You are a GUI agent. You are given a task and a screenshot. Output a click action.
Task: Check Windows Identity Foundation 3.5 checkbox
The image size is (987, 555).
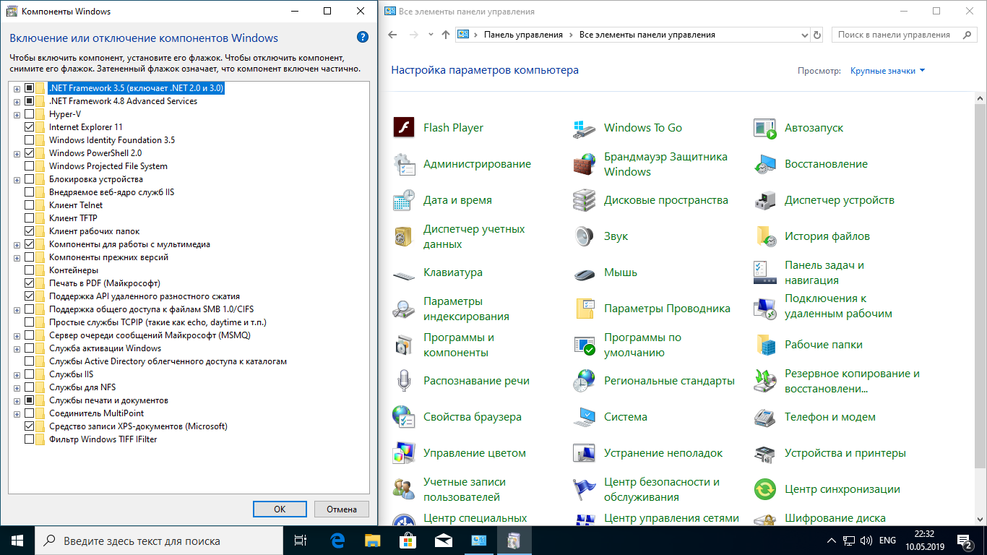click(30, 140)
